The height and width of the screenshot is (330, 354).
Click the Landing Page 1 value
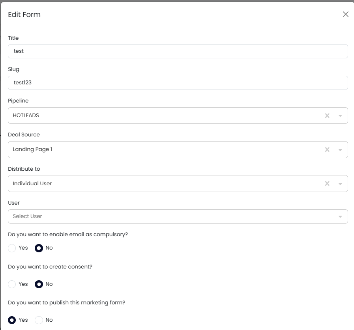(32, 149)
